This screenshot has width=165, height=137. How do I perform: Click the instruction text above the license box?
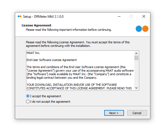pyautogui.click(x=78, y=44)
